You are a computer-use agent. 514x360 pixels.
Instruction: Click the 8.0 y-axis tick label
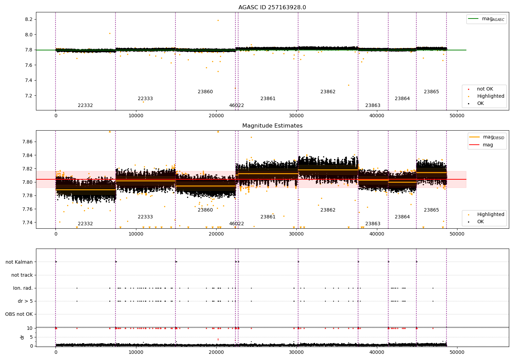point(29,35)
